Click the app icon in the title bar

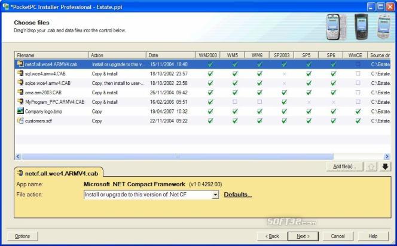coord(5,7)
